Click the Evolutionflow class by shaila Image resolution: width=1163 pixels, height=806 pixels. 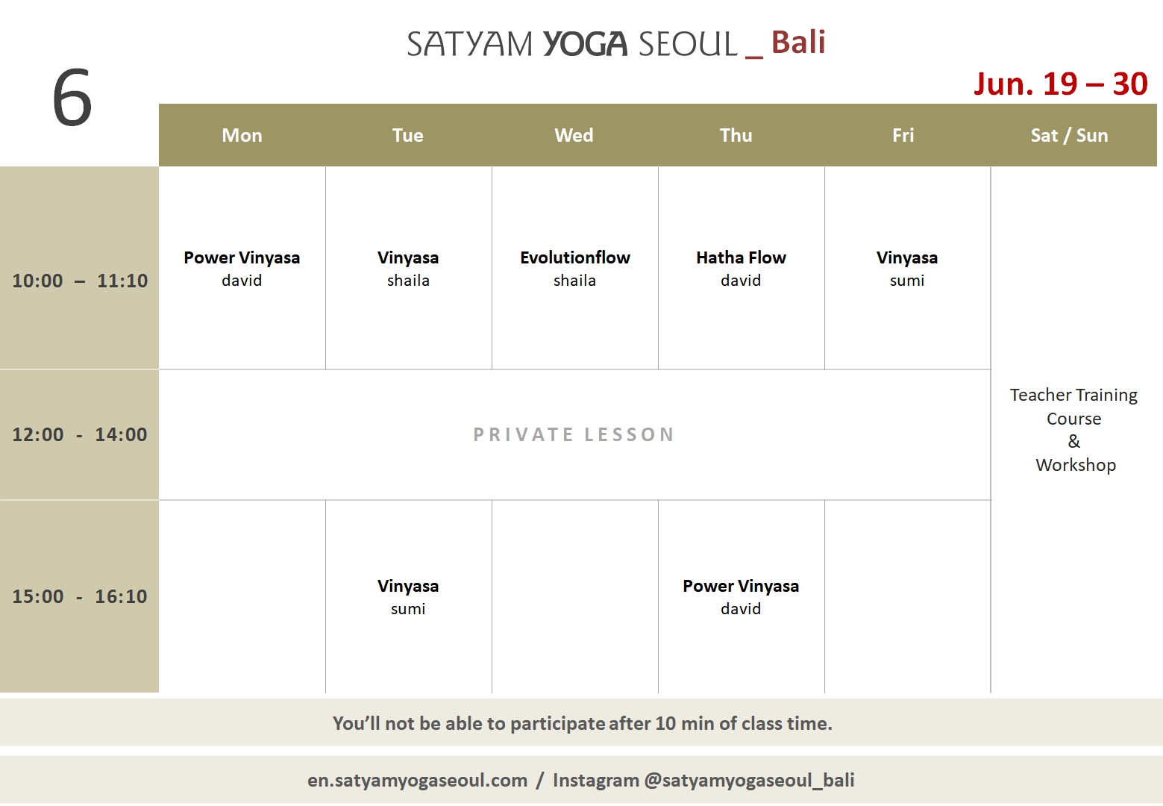(x=574, y=268)
